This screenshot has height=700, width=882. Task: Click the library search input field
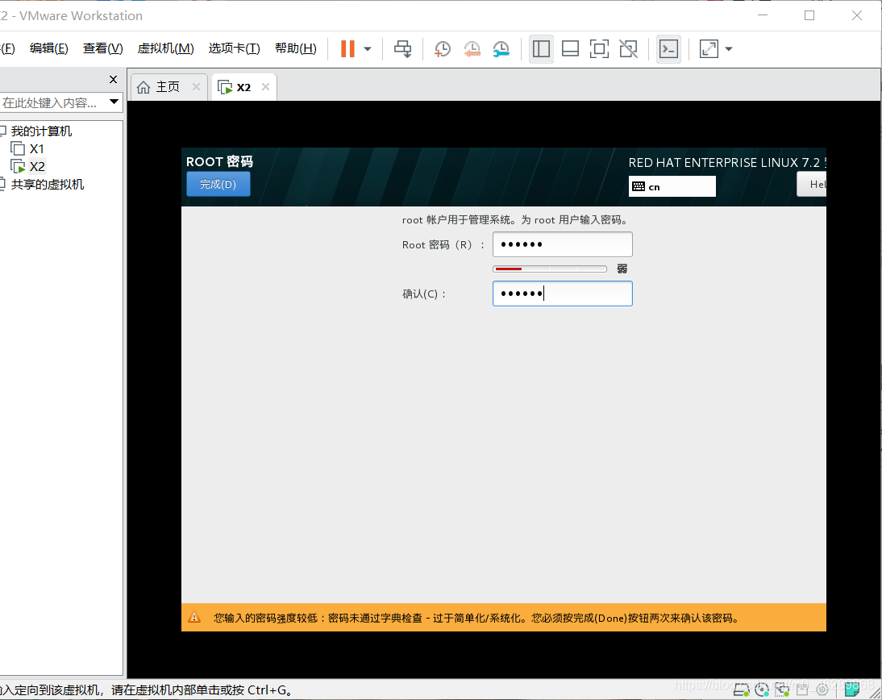pyautogui.click(x=53, y=103)
